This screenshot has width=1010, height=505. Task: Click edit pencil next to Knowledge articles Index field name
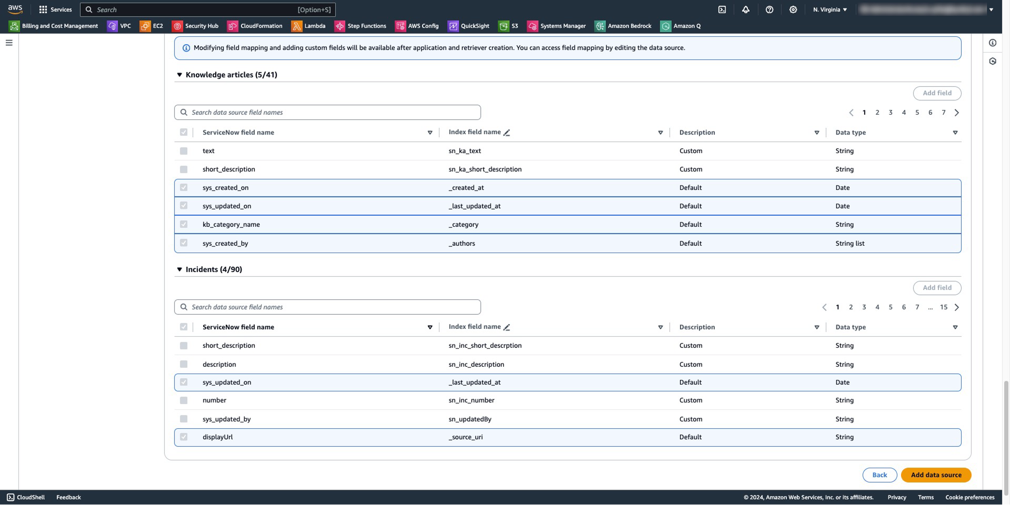pos(507,133)
